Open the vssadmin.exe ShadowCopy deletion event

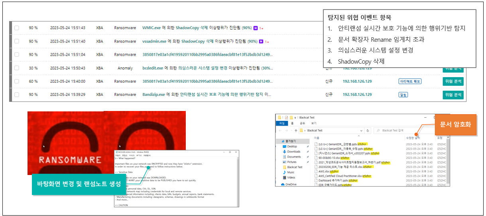pos(200,41)
